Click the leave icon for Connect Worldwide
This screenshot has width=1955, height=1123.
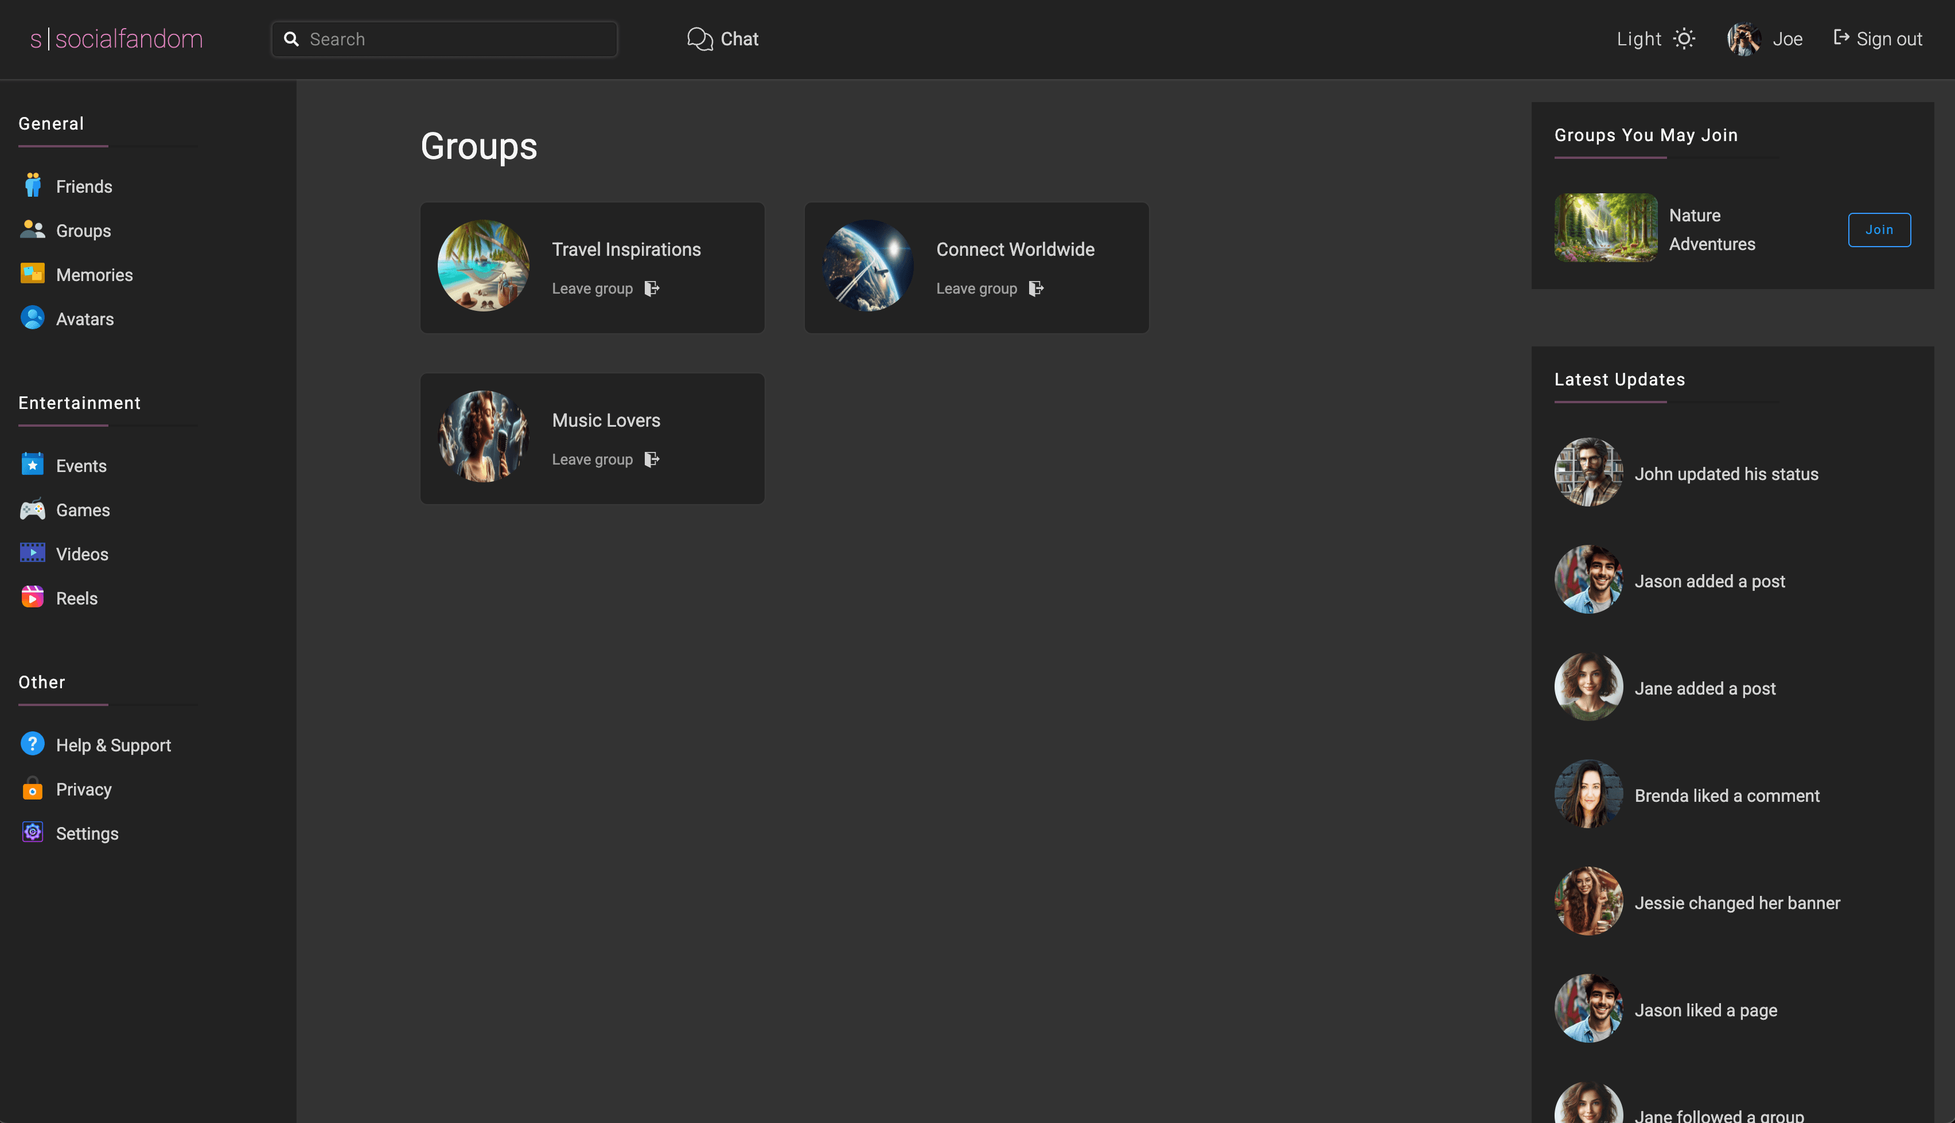click(1036, 288)
